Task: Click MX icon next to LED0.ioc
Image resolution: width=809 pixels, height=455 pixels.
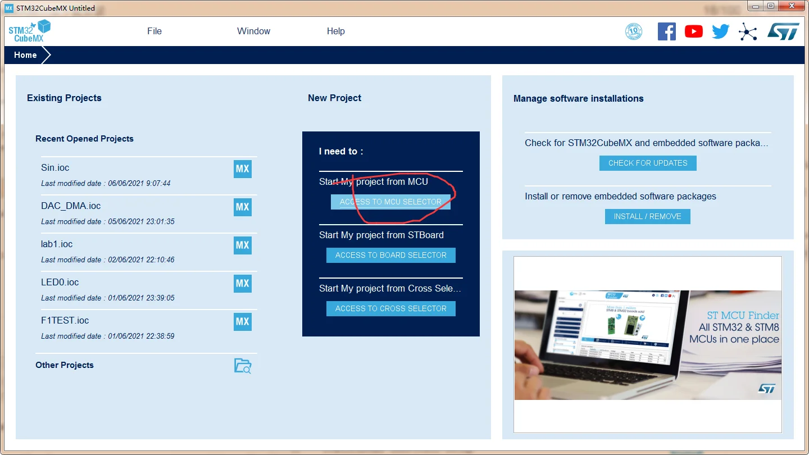Action: click(243, 284)
